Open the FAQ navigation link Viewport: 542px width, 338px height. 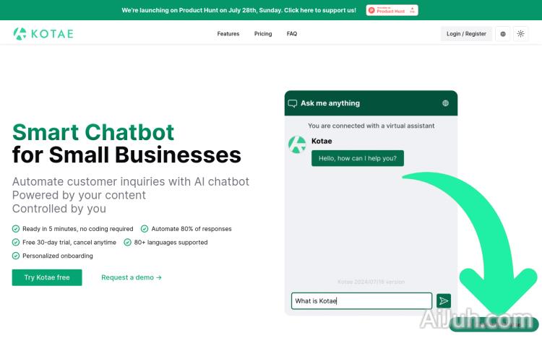point(292,34)
